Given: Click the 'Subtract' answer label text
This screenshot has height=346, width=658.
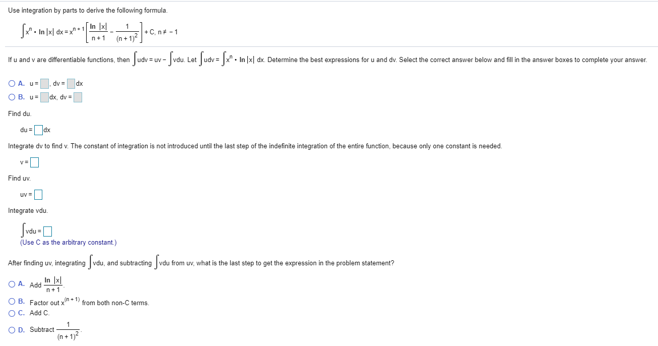Looking at the screenshot, I should [42, 329].
